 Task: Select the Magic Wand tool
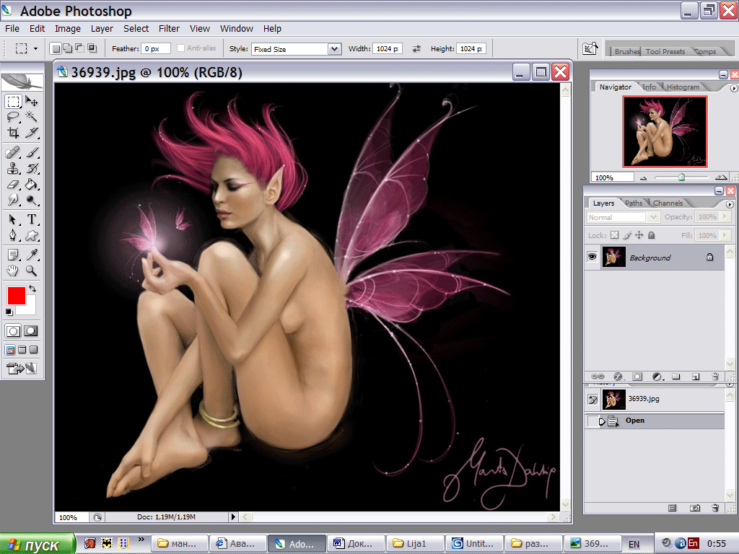click(32, 117)
